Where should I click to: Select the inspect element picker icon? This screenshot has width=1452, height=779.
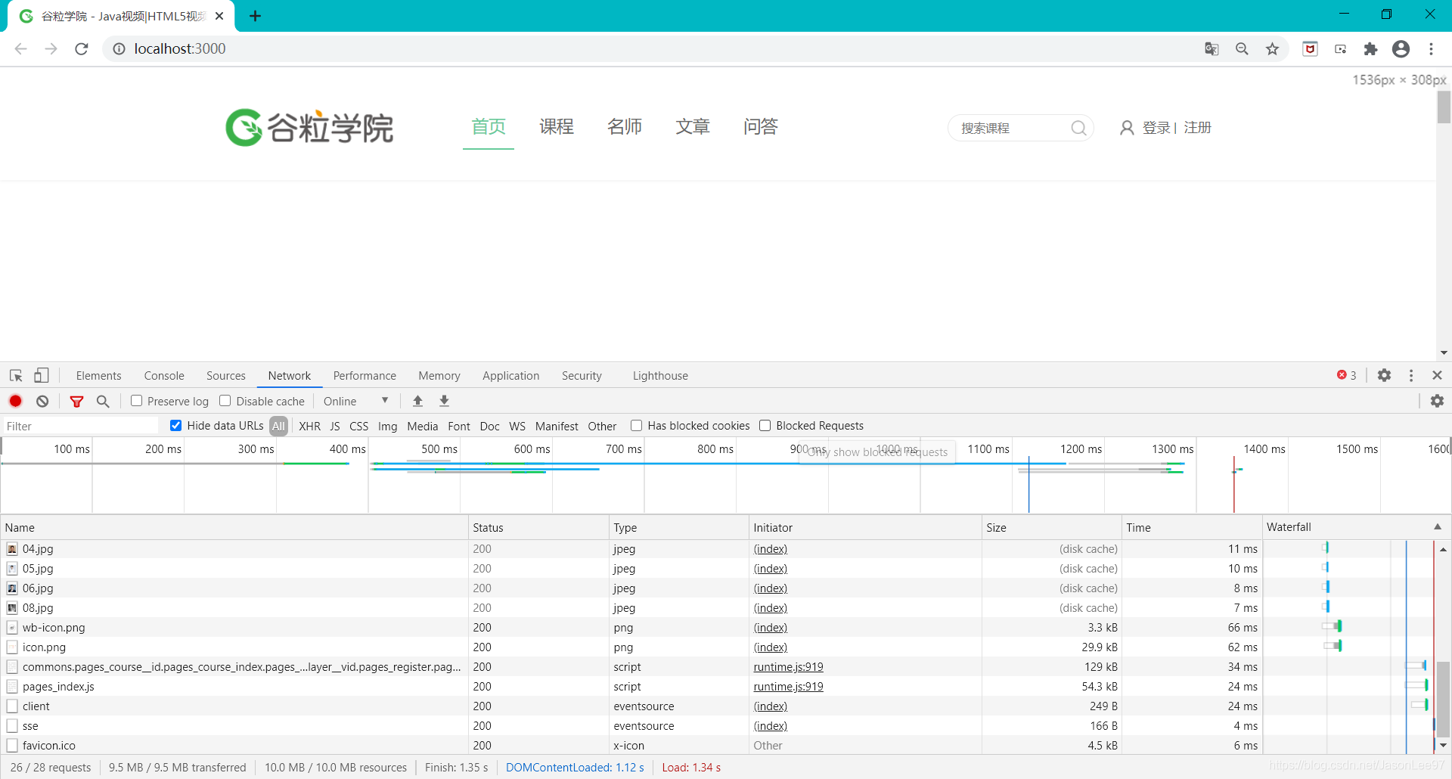[x=16, y=375]
